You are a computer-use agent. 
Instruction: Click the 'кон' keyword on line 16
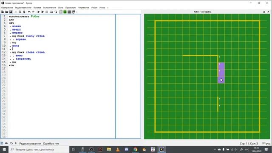coord(11,65)
